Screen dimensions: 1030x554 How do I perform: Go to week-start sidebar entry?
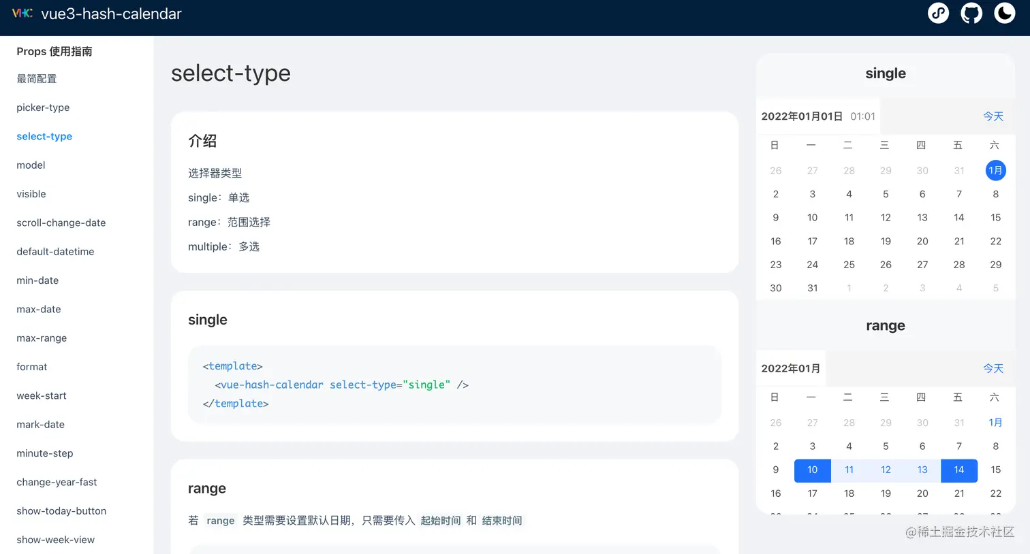tap(42, 395)
